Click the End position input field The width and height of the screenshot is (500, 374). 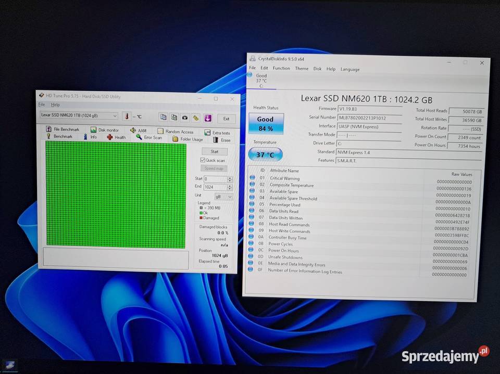point(215,187)
